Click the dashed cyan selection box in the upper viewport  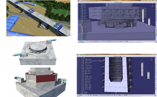(111, 13)
